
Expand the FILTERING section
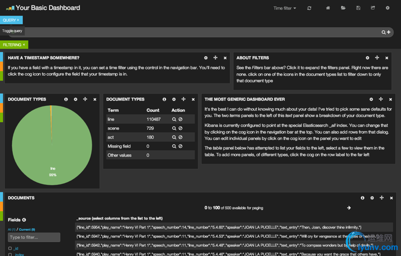pyautogui.click(x=14, y=45)
